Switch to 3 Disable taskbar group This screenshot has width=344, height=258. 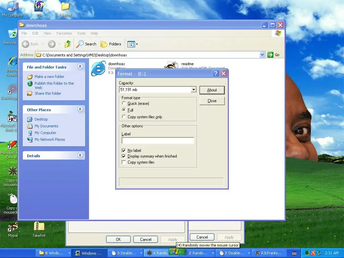click(125, 253)
